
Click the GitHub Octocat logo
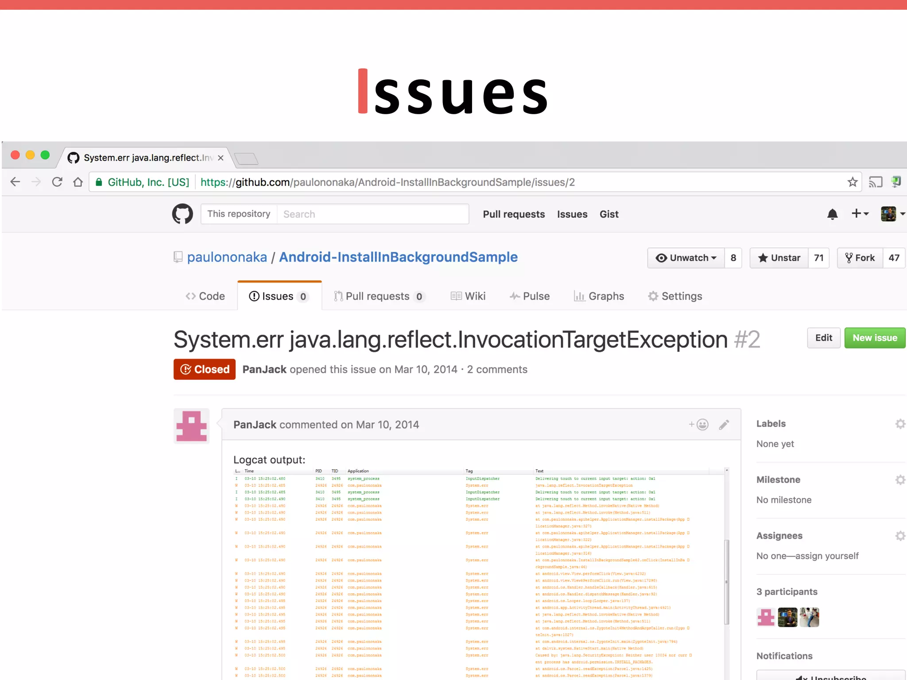click(x=182, y=214)
